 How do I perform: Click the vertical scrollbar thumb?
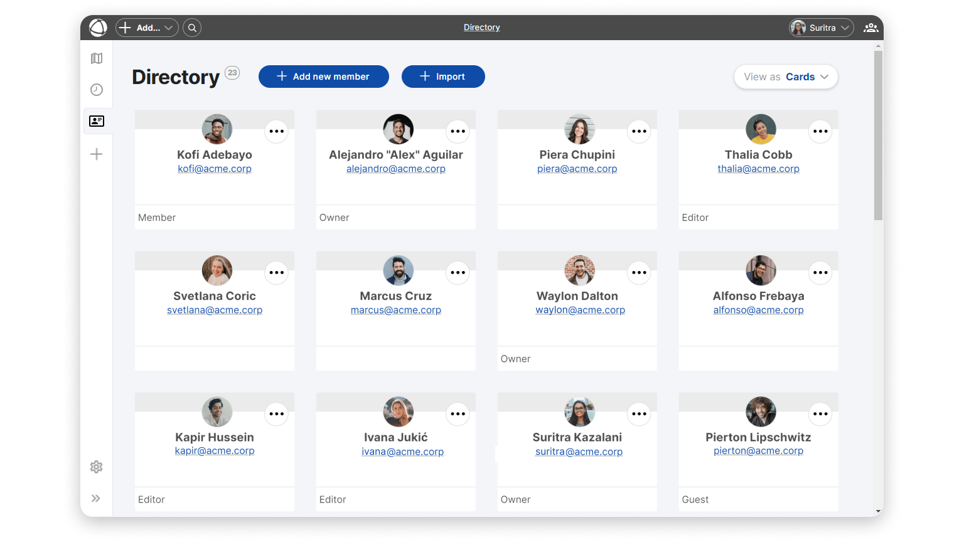click(878, 135)
